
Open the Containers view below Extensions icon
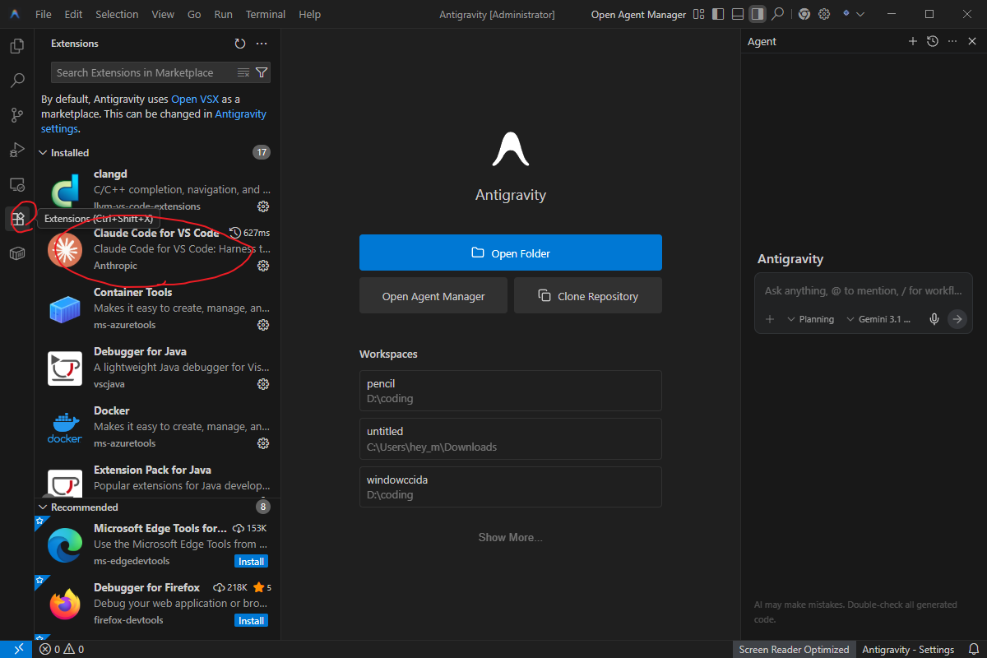point(16,253)
